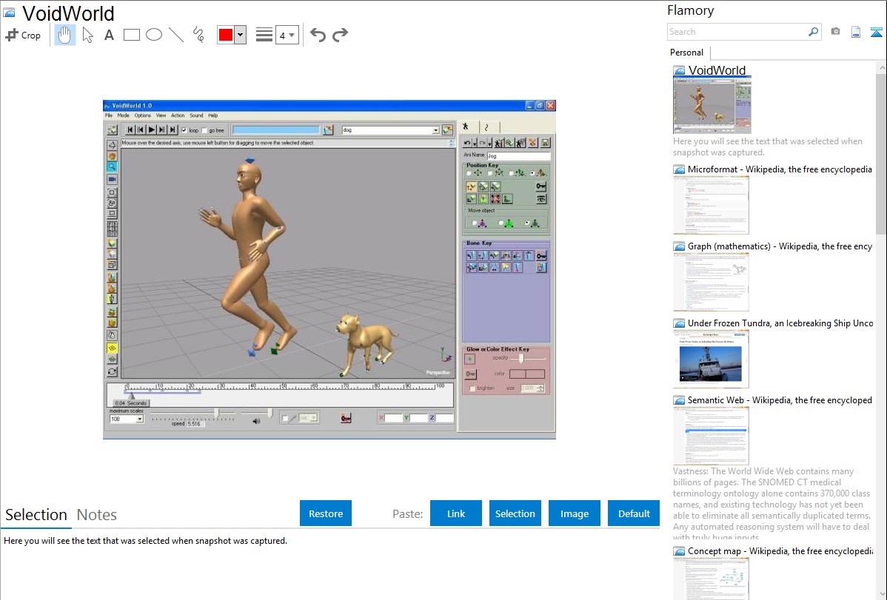
Task: Open the File menu in VoidWorld
Action: [x=109, y=115]
